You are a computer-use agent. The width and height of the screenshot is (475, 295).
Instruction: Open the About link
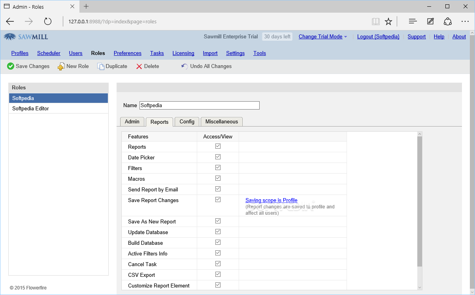[x=459, y=37]
